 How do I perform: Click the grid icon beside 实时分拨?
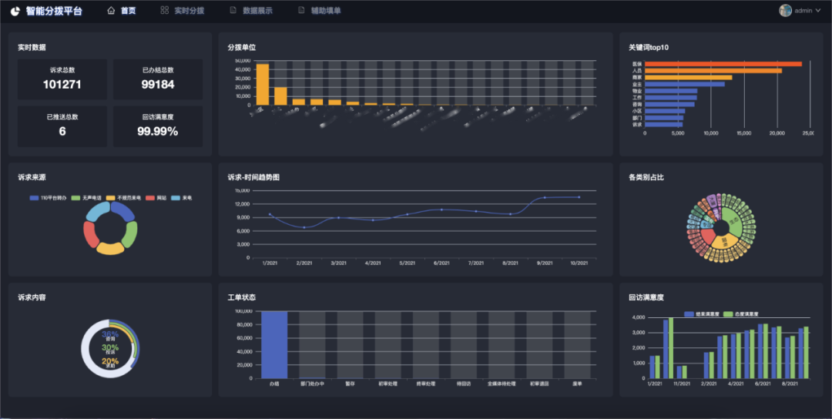(x=164, y=11)
